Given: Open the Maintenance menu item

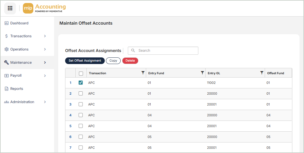Looking at the screenshot, I should [x=21, y=63].
